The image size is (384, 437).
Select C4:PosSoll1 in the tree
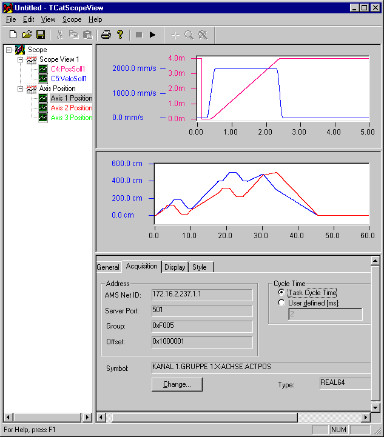tap(68, 69)
